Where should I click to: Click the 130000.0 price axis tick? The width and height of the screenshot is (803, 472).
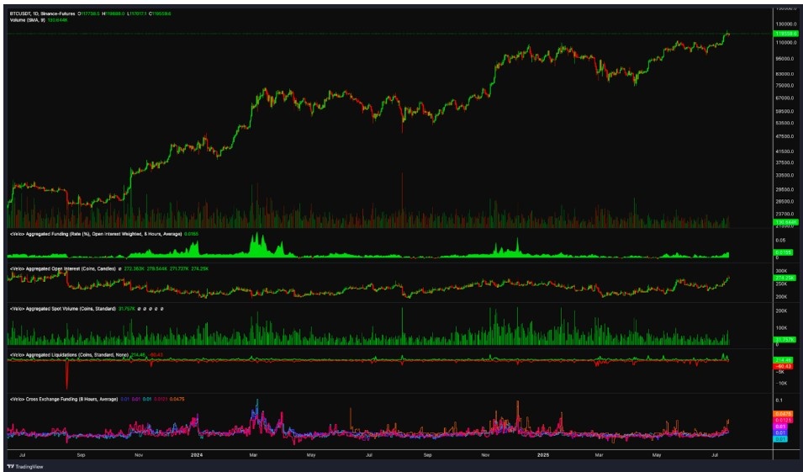785,24
